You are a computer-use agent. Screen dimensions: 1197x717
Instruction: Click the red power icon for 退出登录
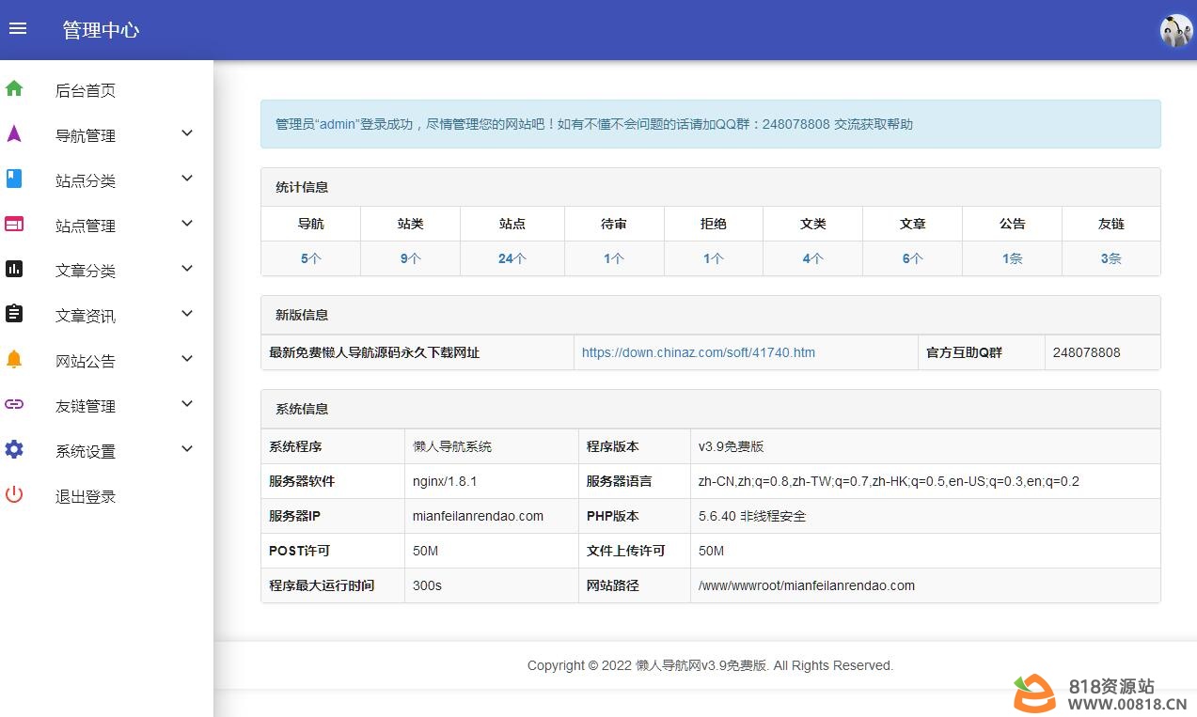click(14, 494)
